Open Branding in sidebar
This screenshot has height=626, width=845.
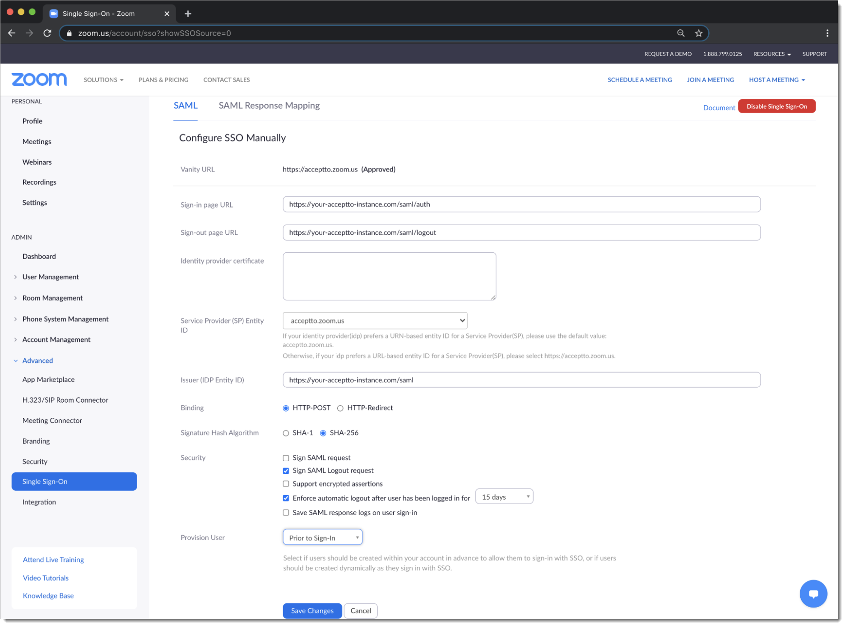pos(36,441)
